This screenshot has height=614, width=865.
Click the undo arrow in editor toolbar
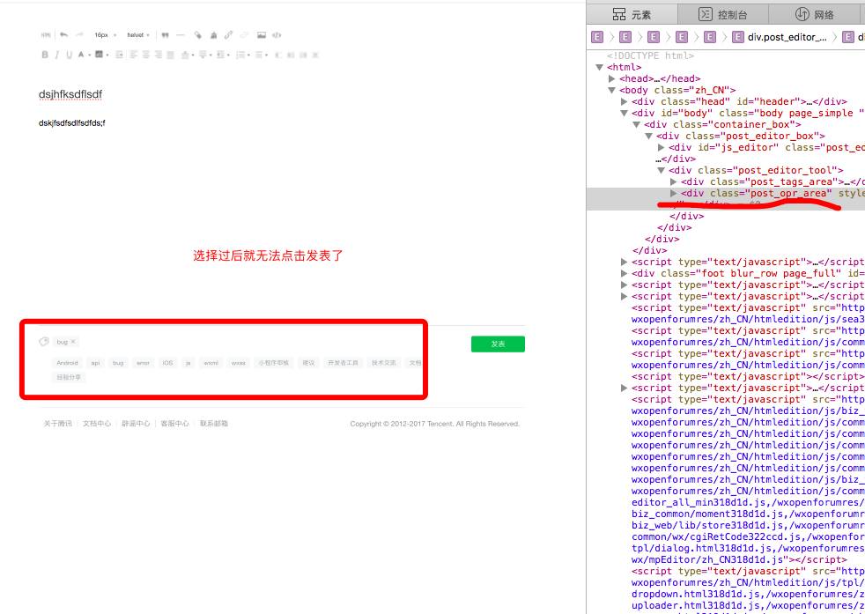pos(64,34)
